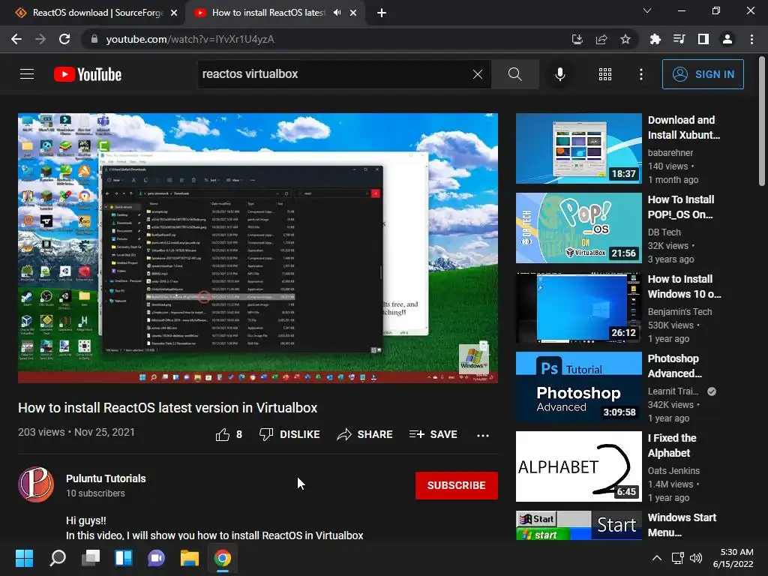Close the YouTube video tab
Screen dimensions: 768x576
(353, 13)
